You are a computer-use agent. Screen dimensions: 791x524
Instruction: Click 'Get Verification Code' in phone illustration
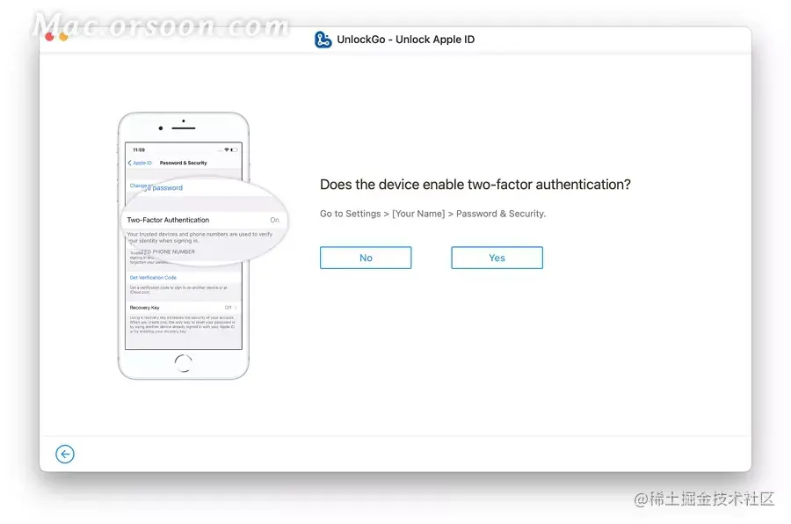coord(153,278)
